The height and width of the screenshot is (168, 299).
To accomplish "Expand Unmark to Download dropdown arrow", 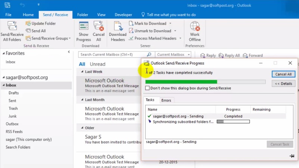I will click(x=175, y=31).
